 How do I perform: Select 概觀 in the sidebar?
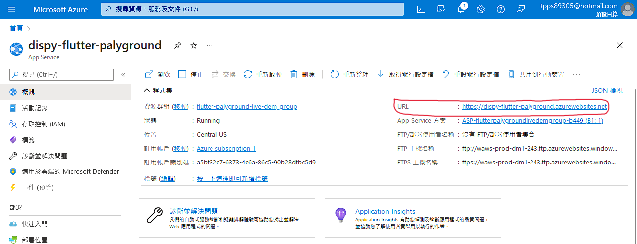pyautogui.click(x=66, y=92)
